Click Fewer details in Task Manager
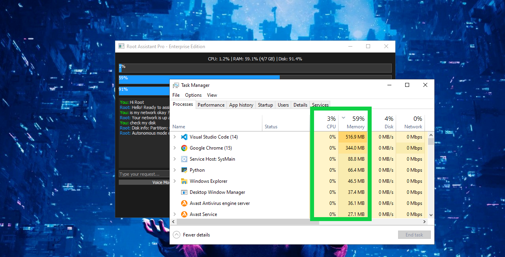Viewport: 505px width, 257px height. [x=191, y=235]
